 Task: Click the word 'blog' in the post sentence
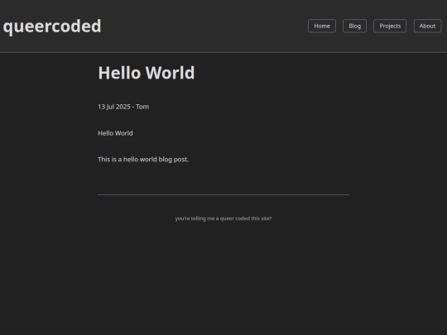click(x=165, y=160)
